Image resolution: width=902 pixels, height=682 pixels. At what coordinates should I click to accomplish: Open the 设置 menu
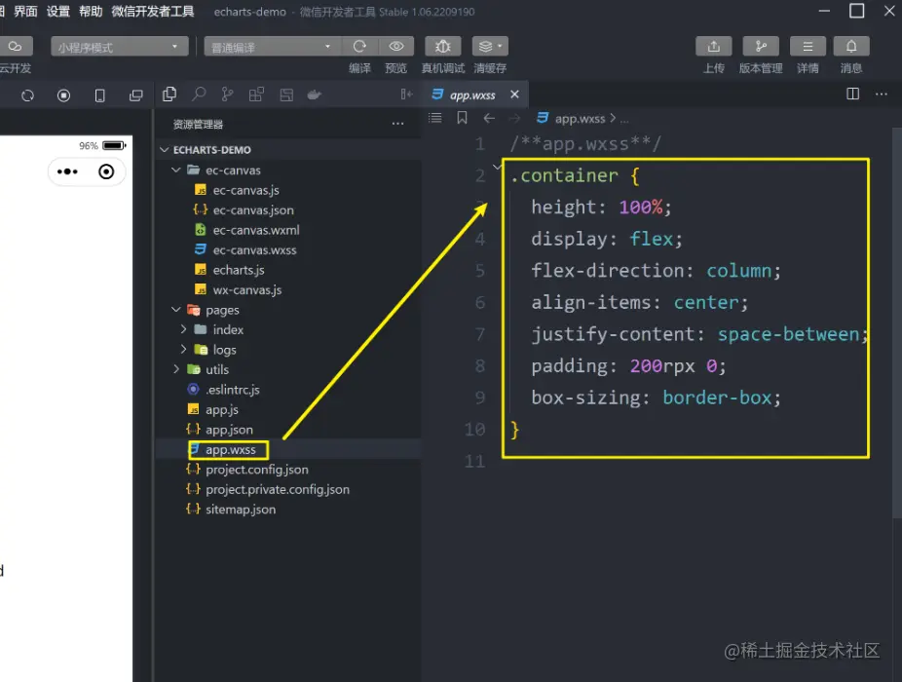coord(58,12)
